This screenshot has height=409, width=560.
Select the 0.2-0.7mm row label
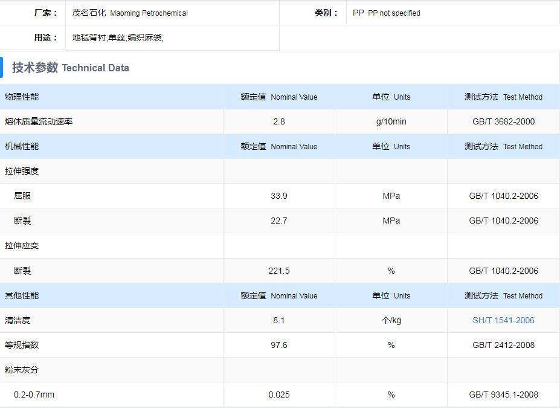(34, 395)
